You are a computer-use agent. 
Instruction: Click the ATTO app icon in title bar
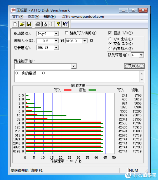coord(13,10)
